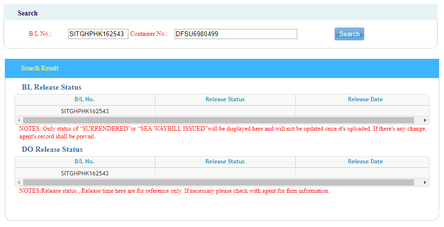Click the red Container No. label

149,34
